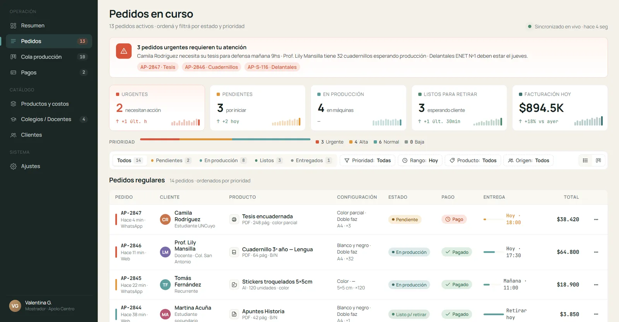Viewport: 619px width, 322px height.
Task: Click the Pagado badge for AP-2845
Action: 457,284
